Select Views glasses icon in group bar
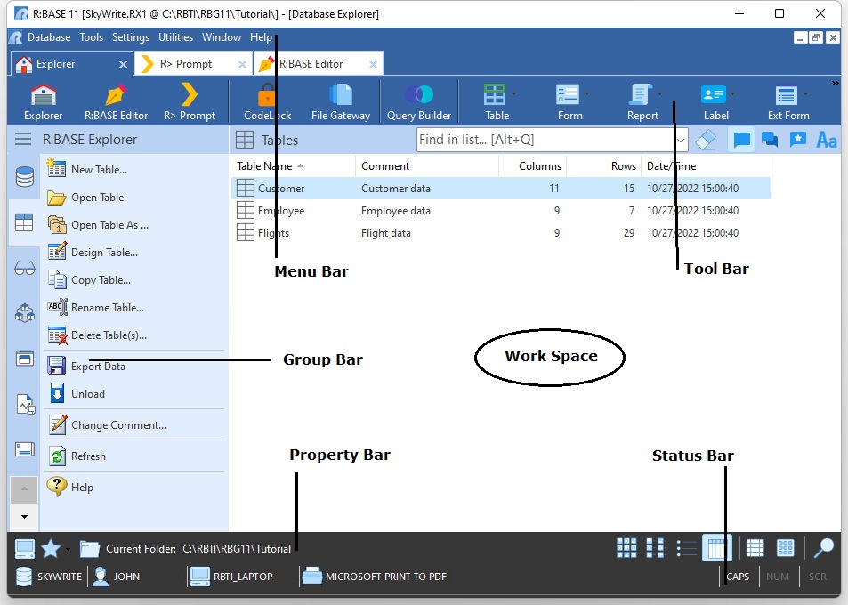848x605 pixels. click(24, 268)
